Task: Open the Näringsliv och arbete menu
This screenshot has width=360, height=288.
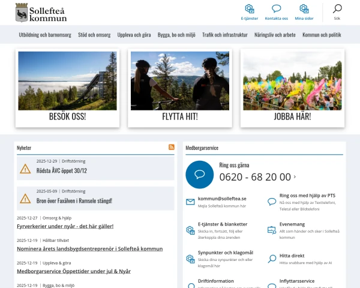Action: [x=275, y=35]
